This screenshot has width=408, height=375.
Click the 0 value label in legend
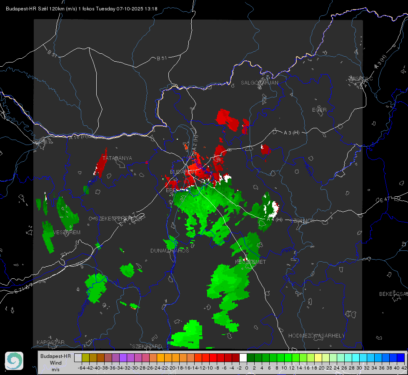[247, 368]
